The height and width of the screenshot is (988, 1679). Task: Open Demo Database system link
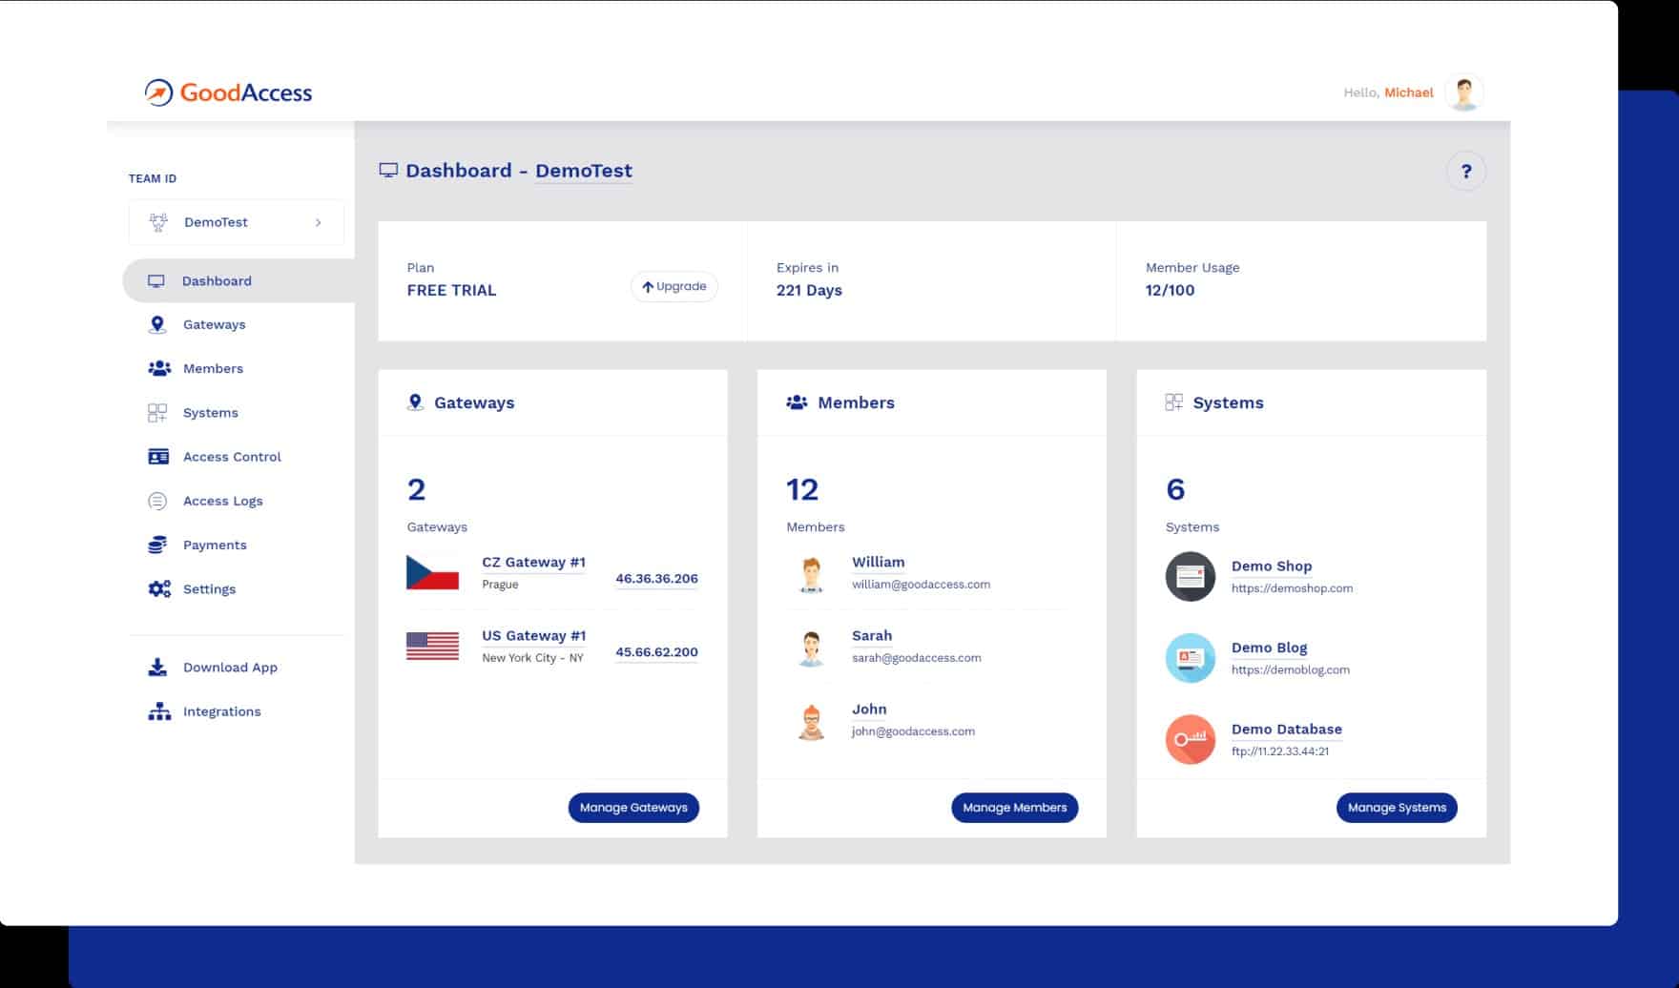1286,730
